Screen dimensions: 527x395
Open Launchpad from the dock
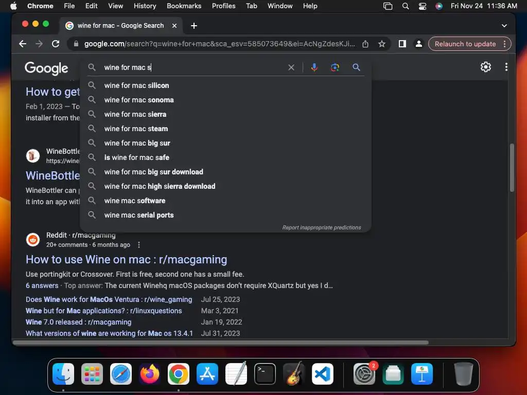coord(92,373)
